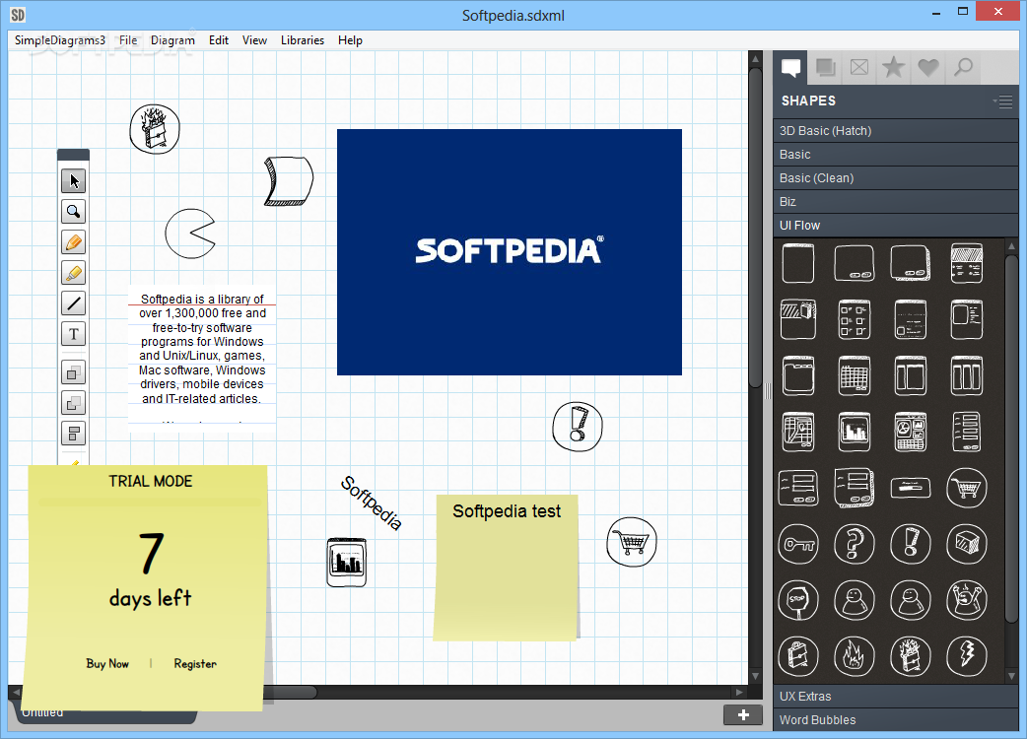Image resolution: width=1027 pixels, height=739 pixels.
Task: Collapse the UI Flow library section
Action: coord(895,226)
